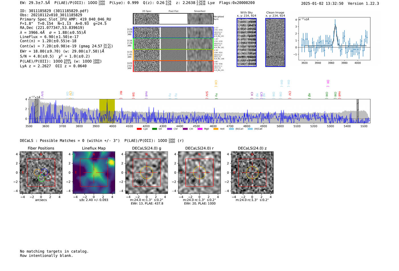Click 'Primary Spec_Slot_IFU_AMP: 419_040_046_RU'
Screen dimensions: 399x271
pyautogui.click(x=66, y=19)
